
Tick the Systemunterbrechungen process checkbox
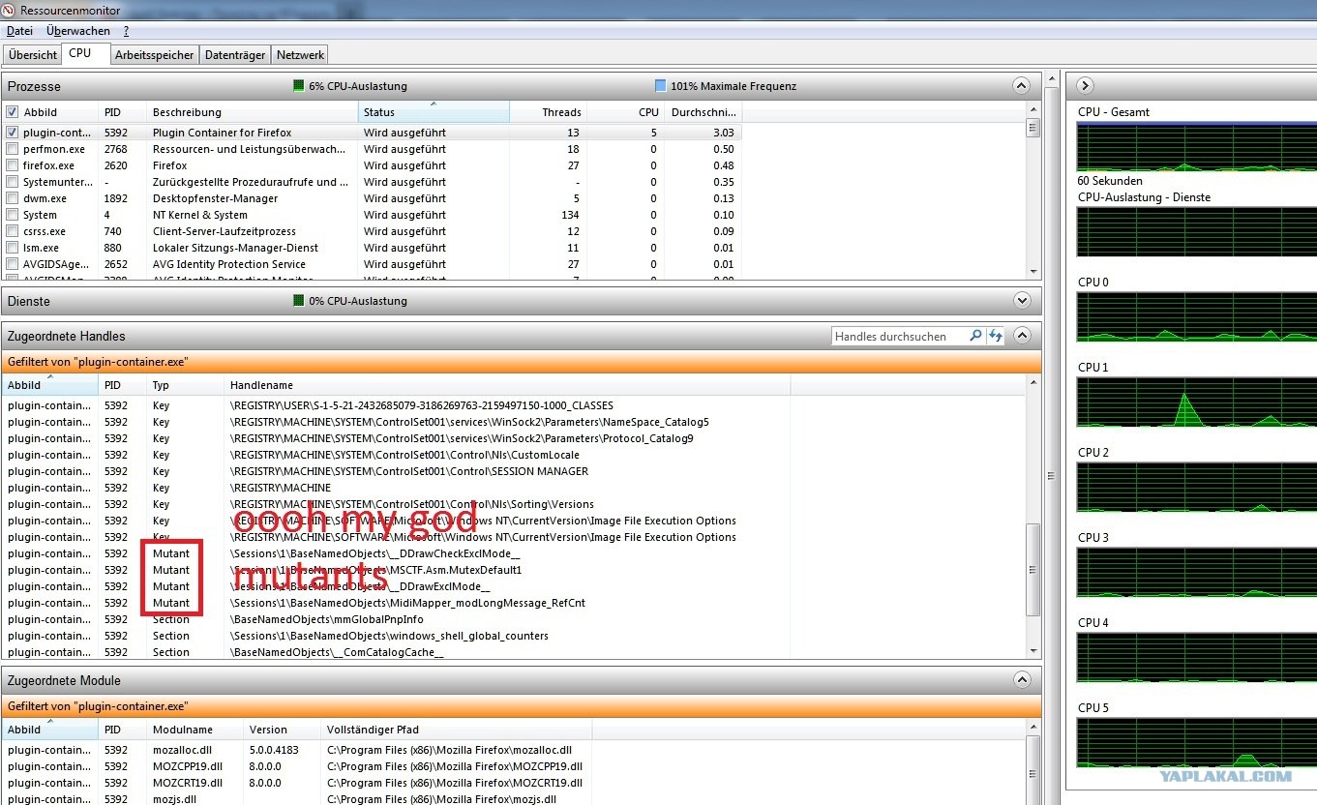tap(12, 182)
